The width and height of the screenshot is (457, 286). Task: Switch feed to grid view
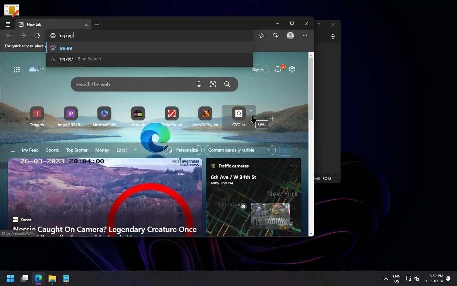tap(285, 150)
